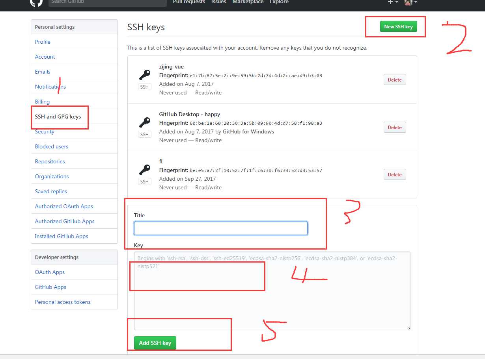485x359 pixels.
Task: Open the user avatar menu
Action: pos(410,2)
